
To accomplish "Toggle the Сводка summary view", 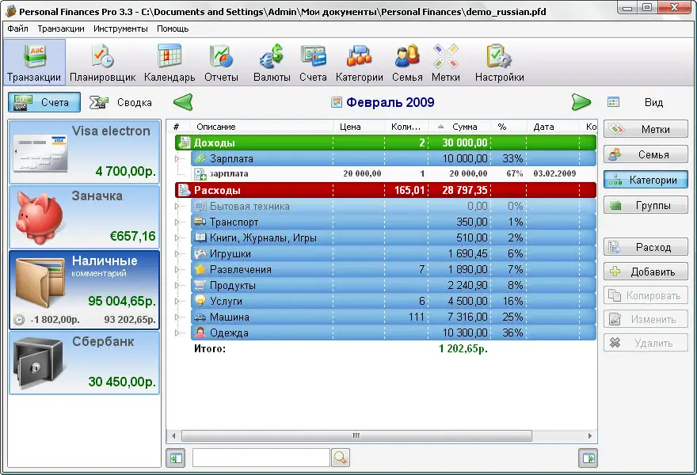I will [121, 102].
